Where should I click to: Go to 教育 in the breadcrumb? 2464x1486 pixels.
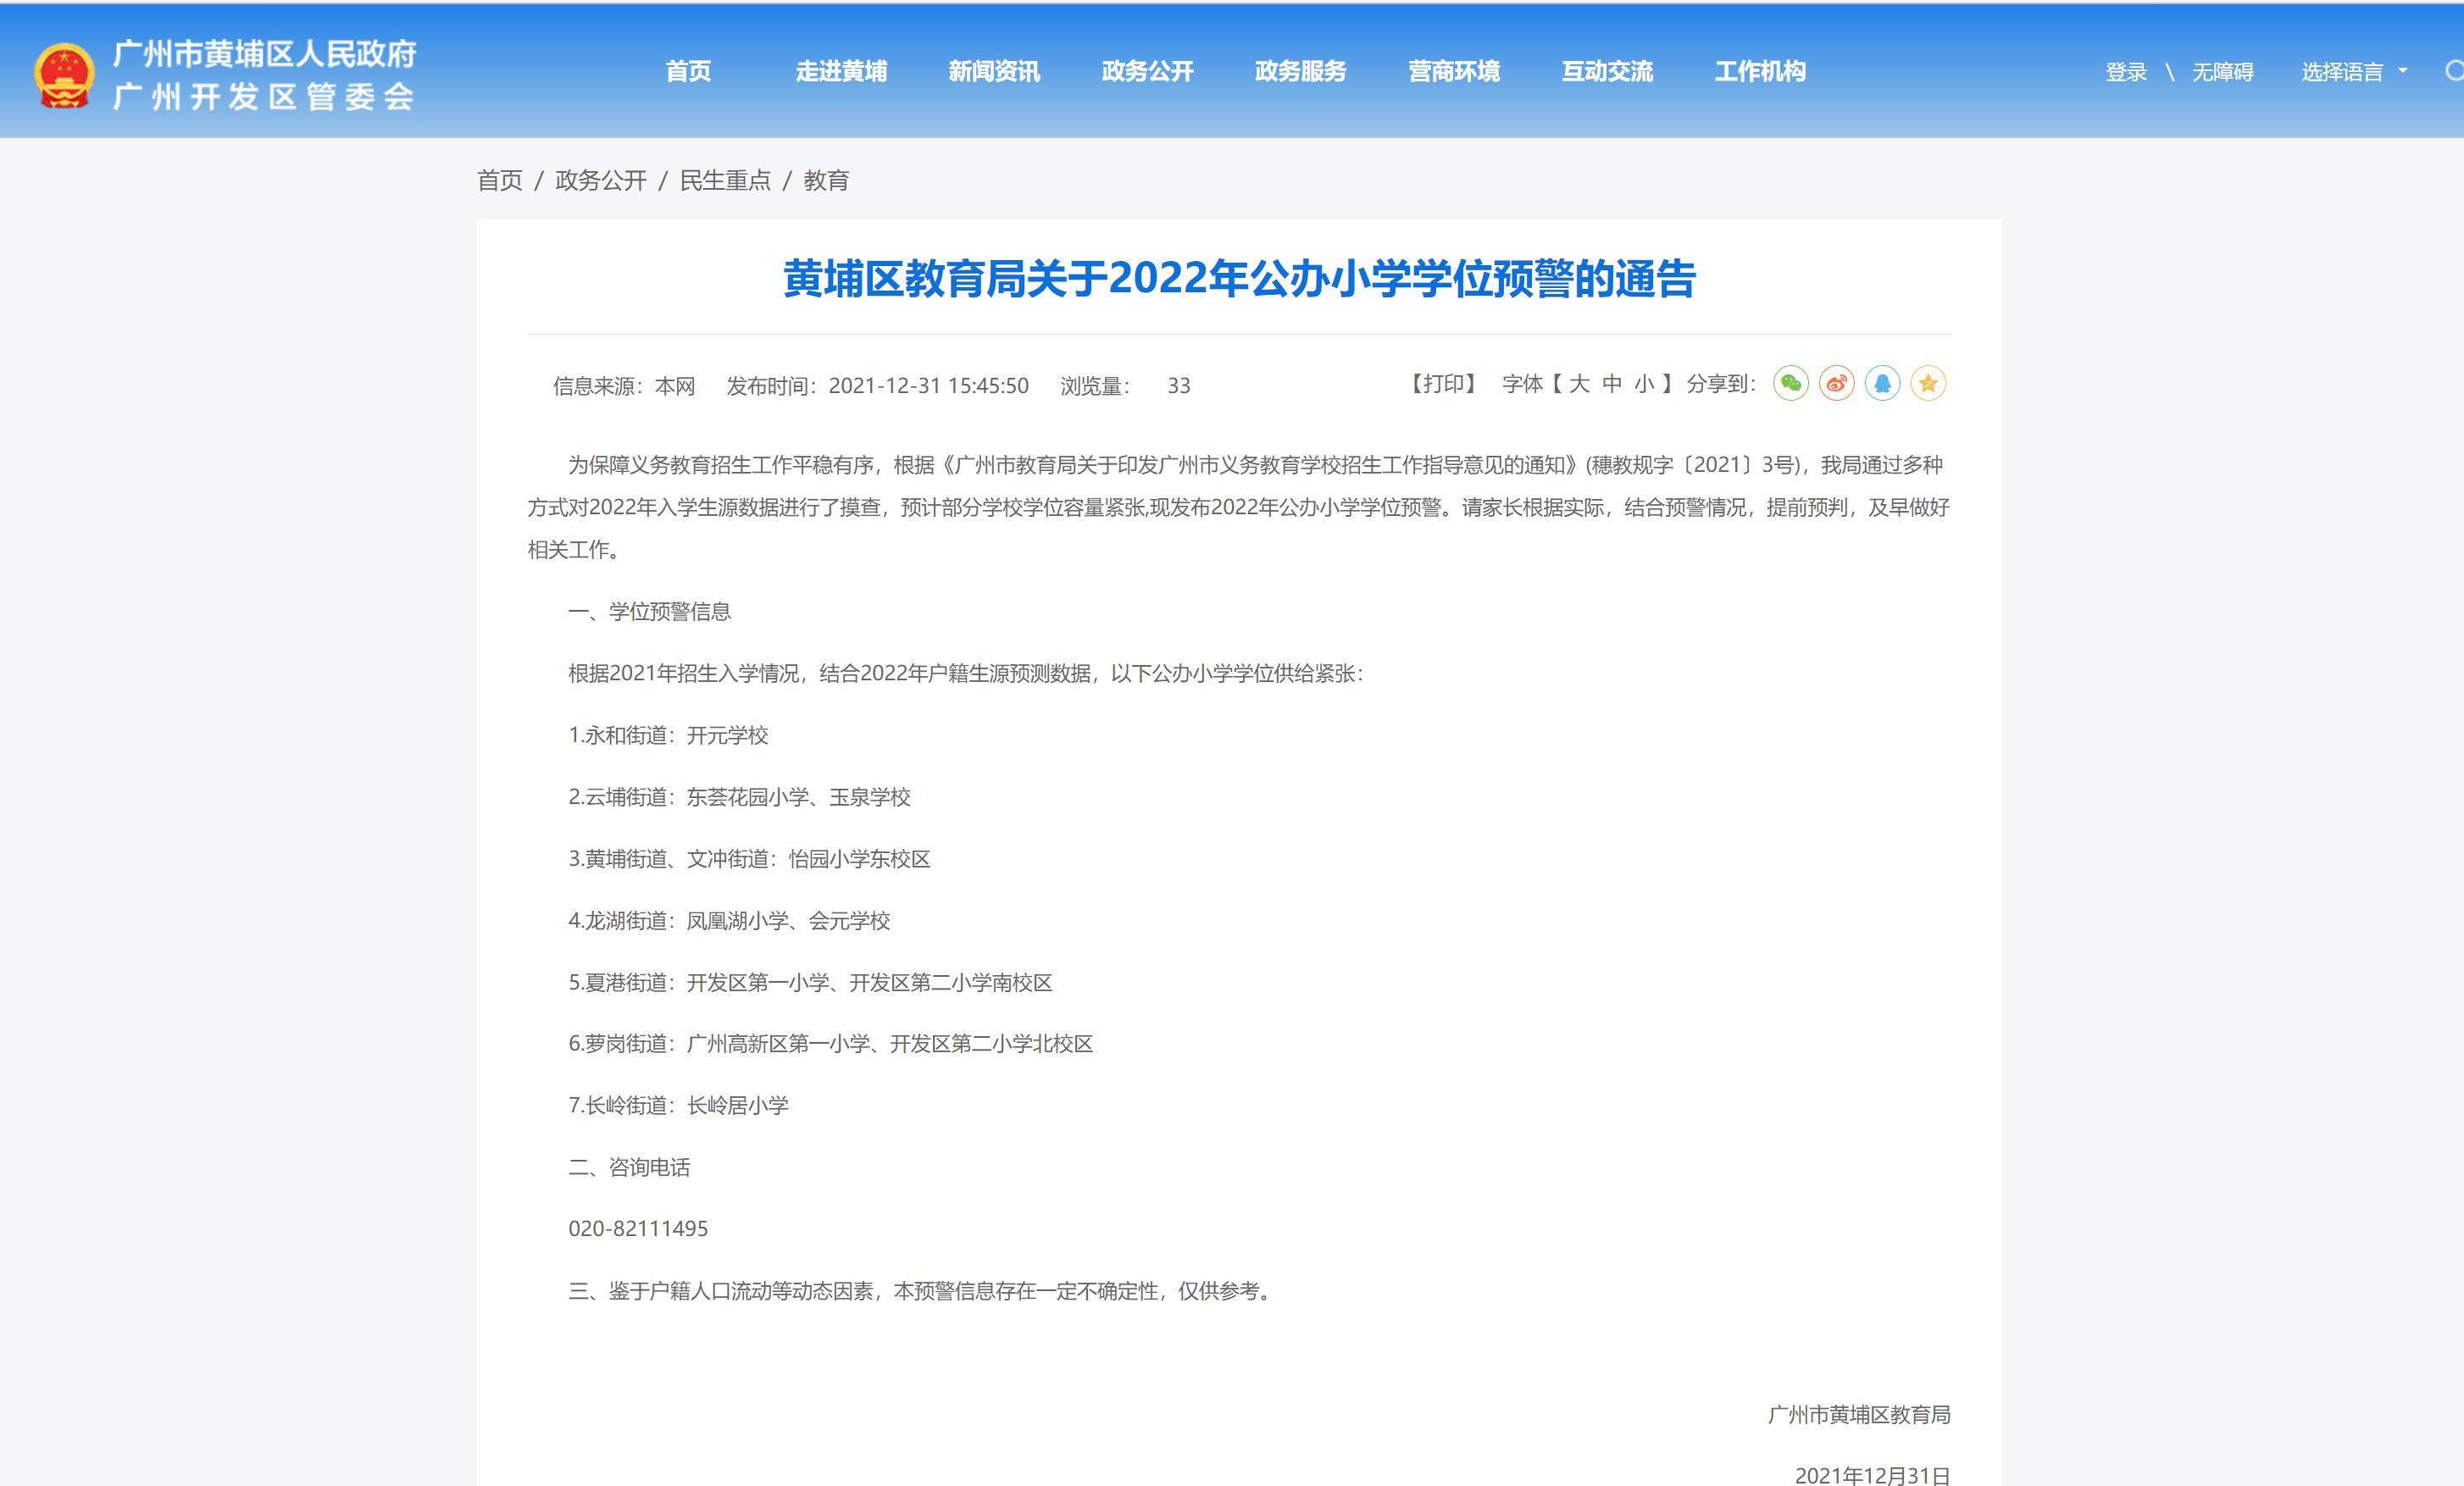826,180
